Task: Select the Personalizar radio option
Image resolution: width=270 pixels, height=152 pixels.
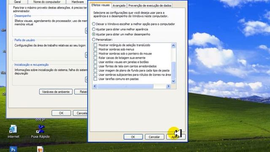Action: point(94,39)
